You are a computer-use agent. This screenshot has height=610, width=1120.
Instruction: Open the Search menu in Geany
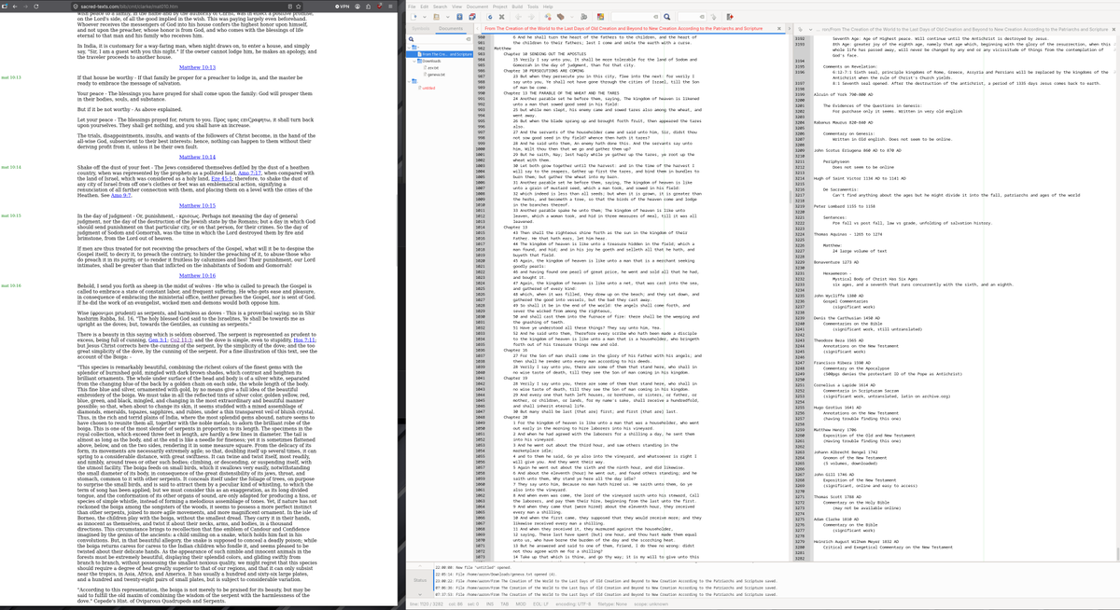click(x=440, y=7)
